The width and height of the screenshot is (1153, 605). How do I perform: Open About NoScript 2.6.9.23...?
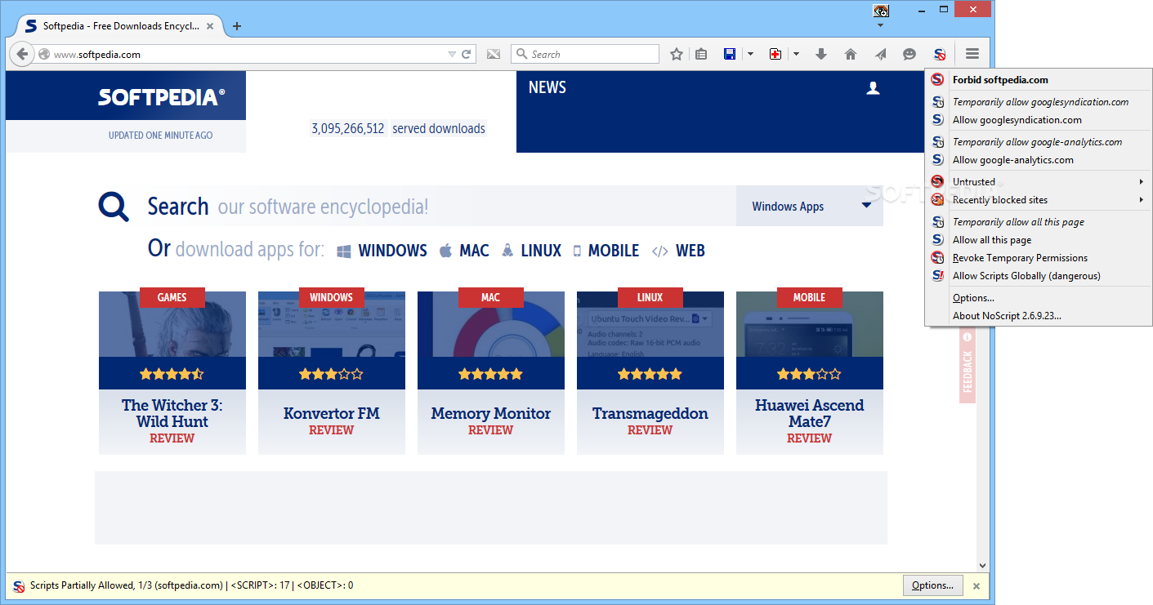click(1039, 316)
